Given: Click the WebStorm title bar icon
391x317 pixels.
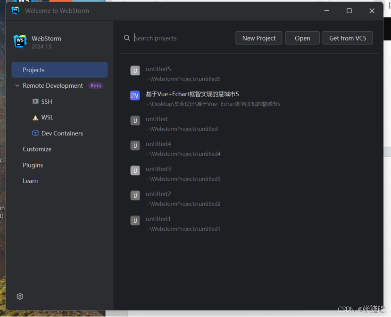Looking at the screenshot, I should [x=16, y=10].
